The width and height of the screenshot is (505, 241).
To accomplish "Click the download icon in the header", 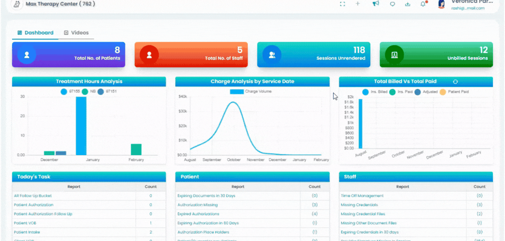I will (x=408, y=4).
